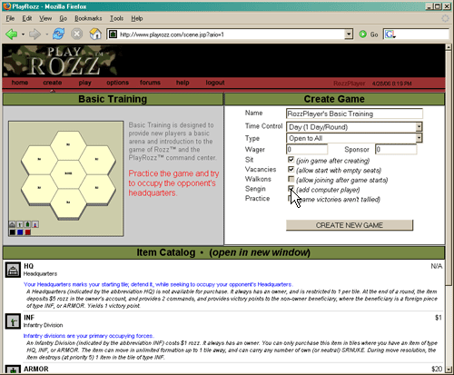454x375 pixels.
Task: Click the 'Headquarters' catalog subtitle
Action: [40, 273]
